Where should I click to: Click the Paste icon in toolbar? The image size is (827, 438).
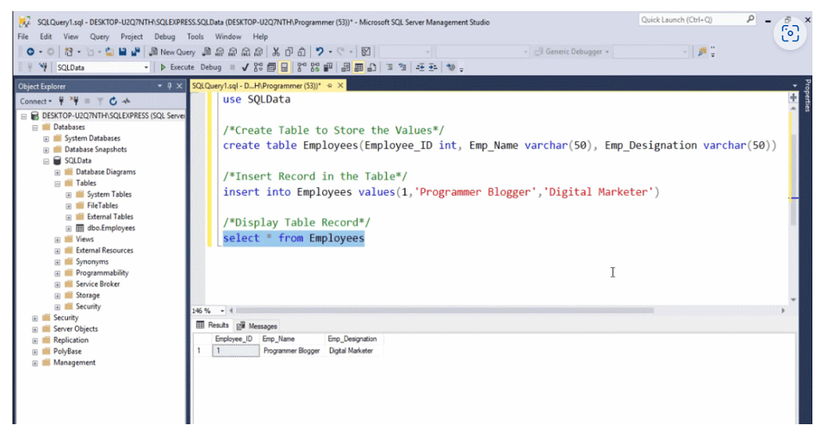302,52
